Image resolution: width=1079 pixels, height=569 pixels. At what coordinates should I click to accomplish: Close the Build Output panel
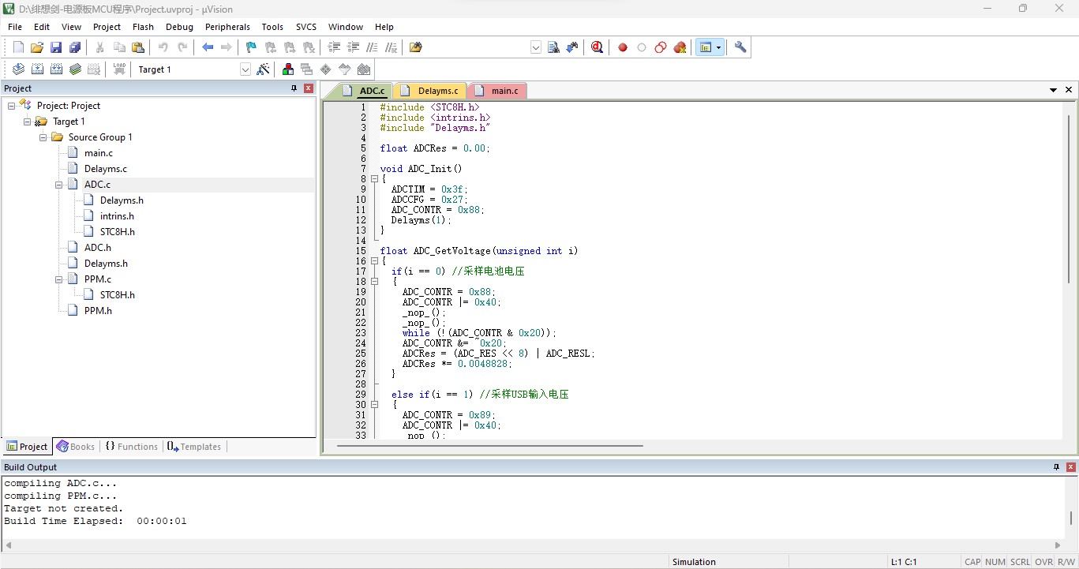point(1071,467)
